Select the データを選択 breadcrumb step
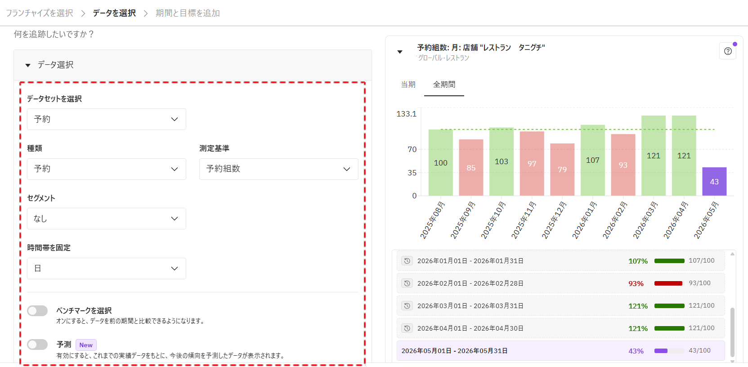The height and width of the screenshot is (367, 748). tap(114, 13)
